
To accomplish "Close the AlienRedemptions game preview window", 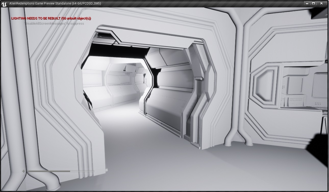I will [x=322, y=3].
